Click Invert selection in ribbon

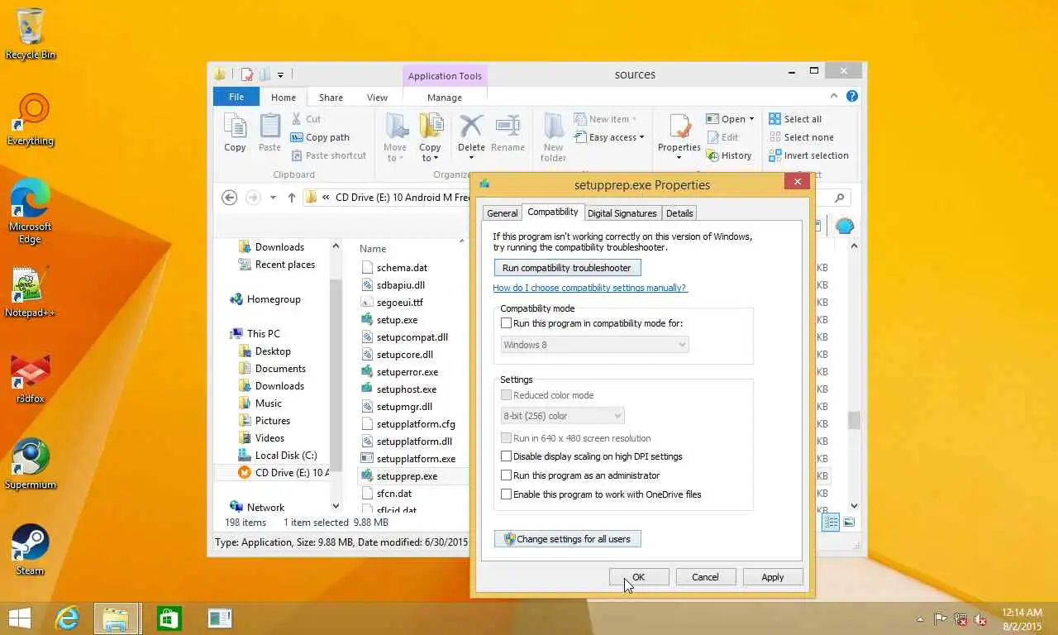pos(808,155)
